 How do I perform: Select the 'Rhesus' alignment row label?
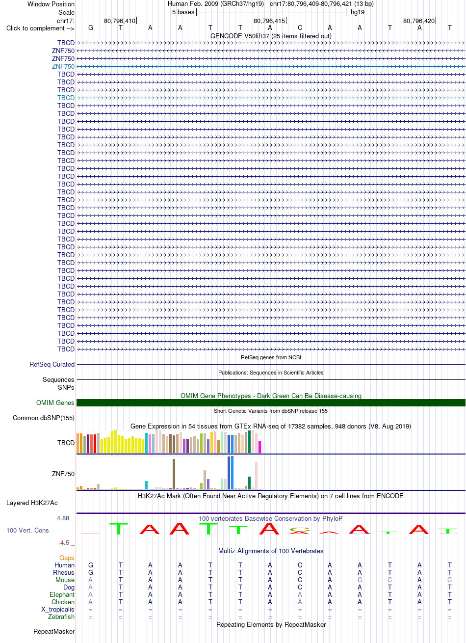(64, 573)
